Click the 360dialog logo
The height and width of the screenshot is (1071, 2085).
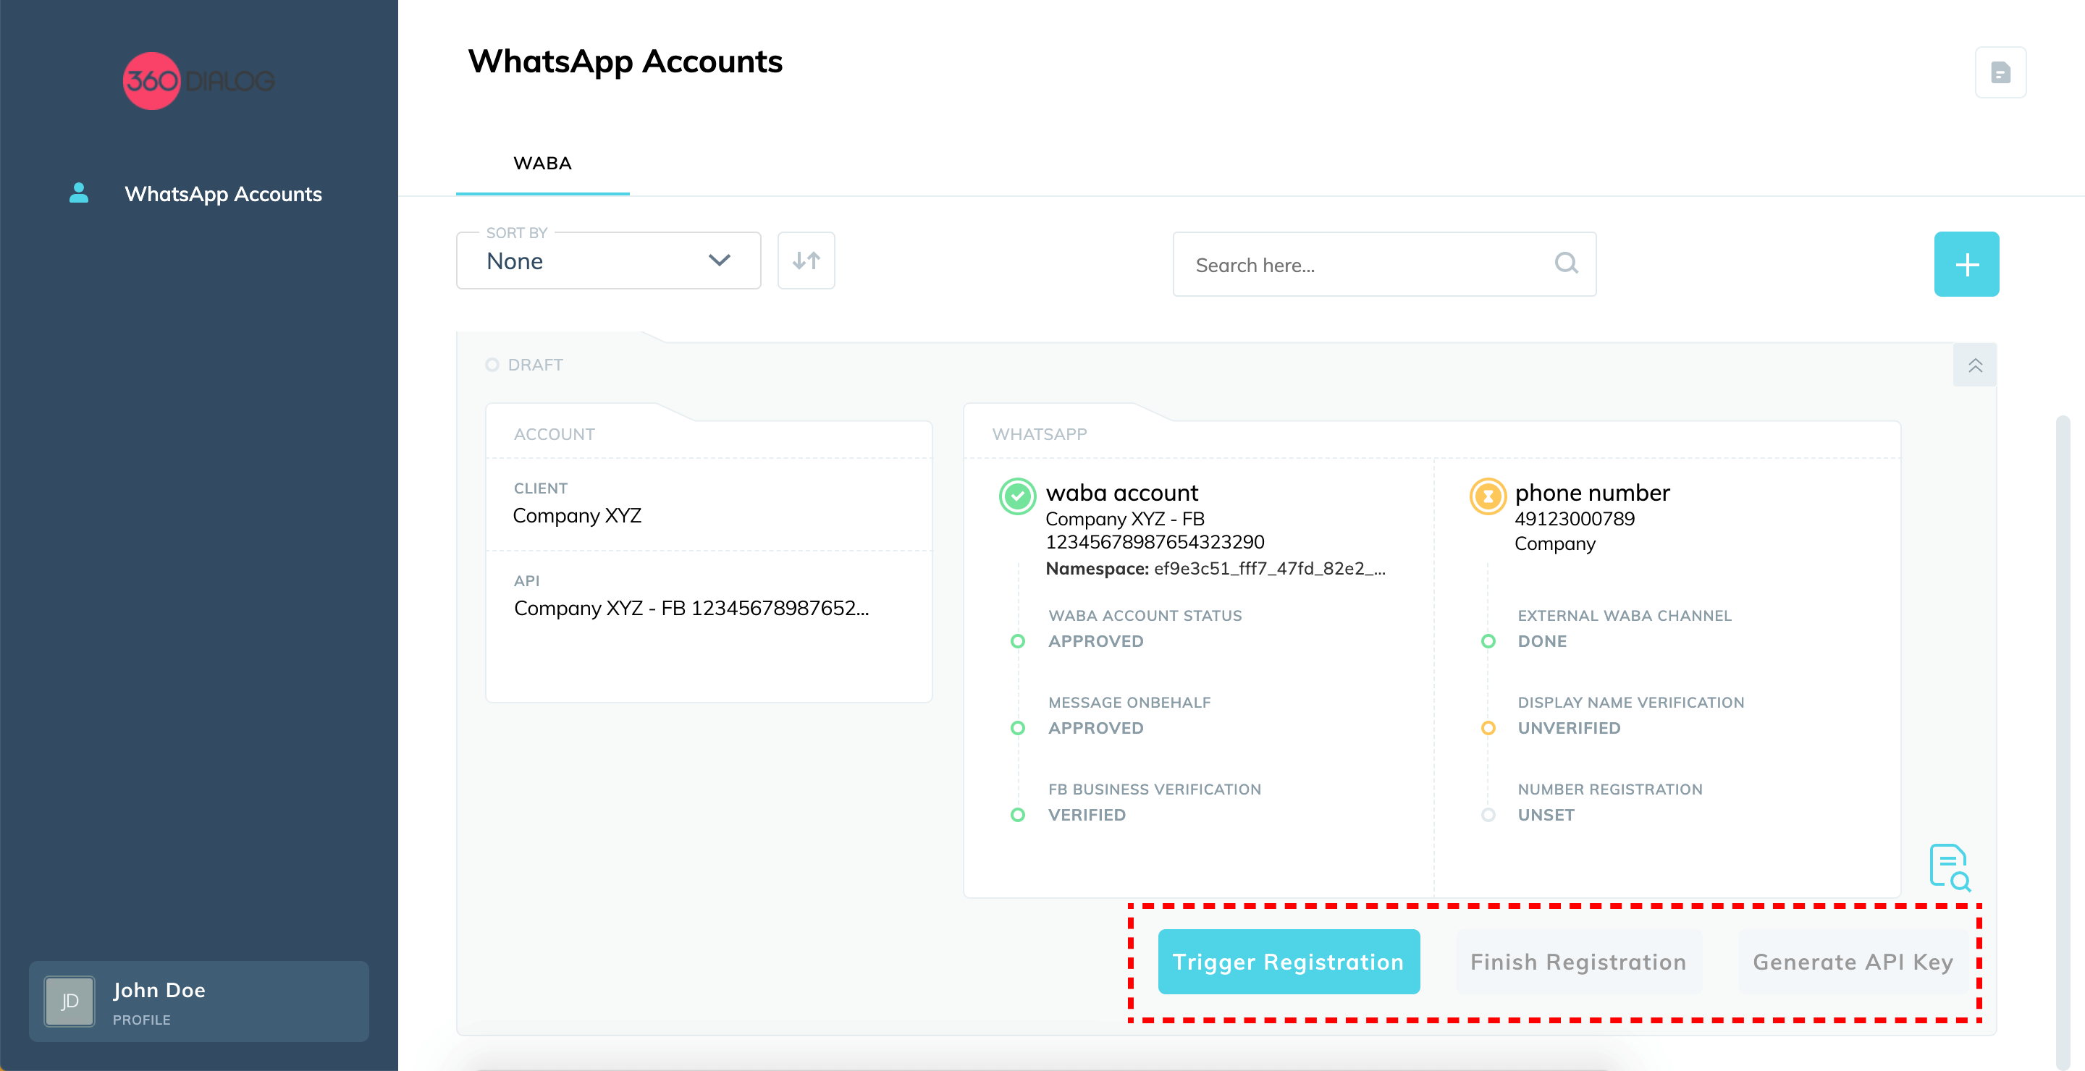(x=198, y=80)
